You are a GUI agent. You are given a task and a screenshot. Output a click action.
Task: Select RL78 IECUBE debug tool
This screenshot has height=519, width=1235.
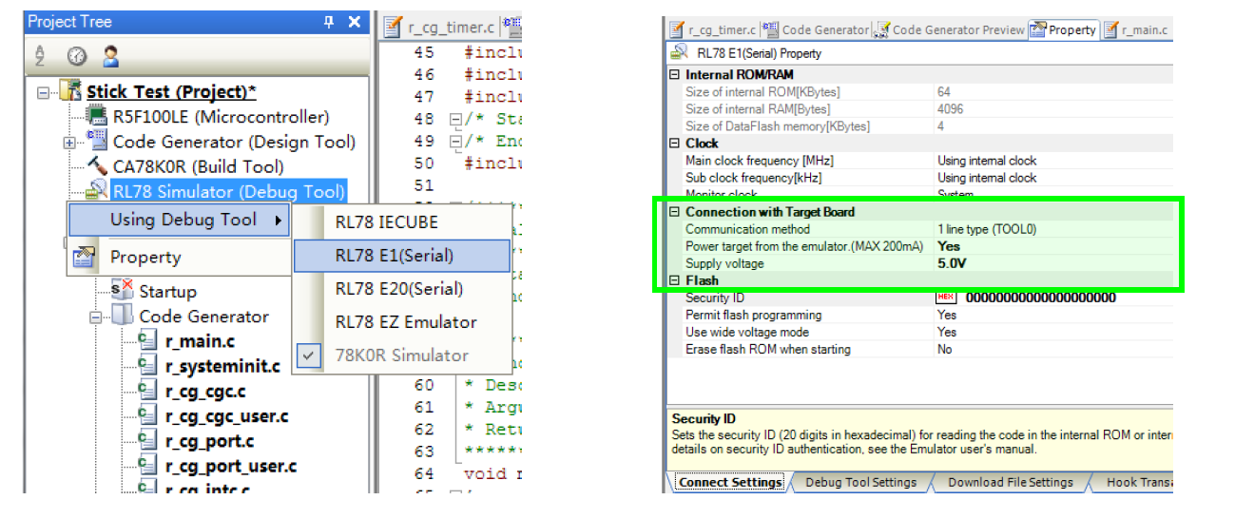(x=401, y=222)
